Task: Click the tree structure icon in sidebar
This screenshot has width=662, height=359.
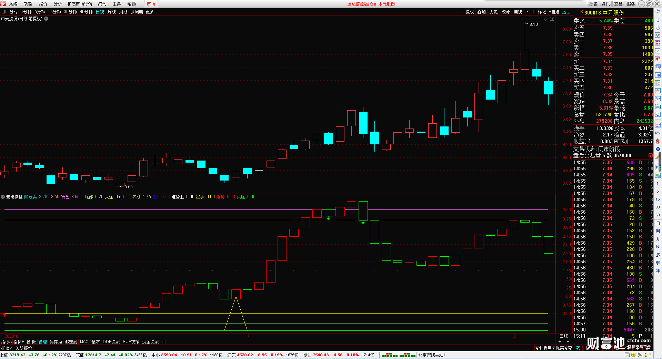Action: 658,83
